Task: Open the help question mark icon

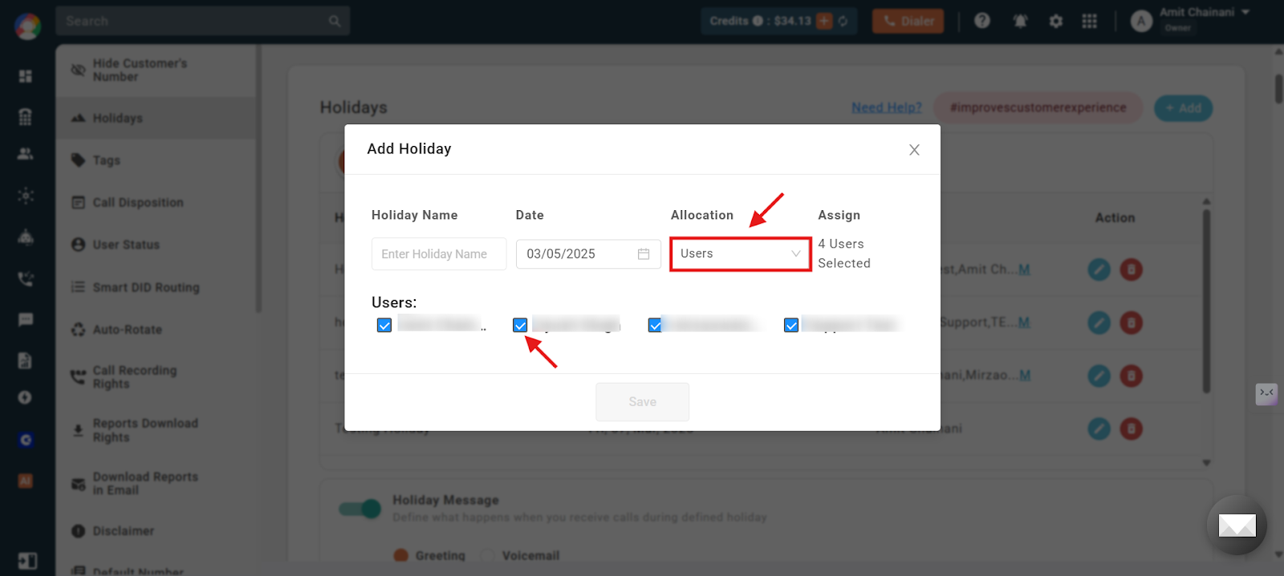Action: 982,21
